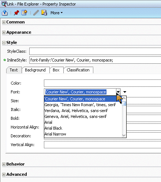Click the Property Inspector title bar icon
The image size is (161, 182).
click(4, 4)
